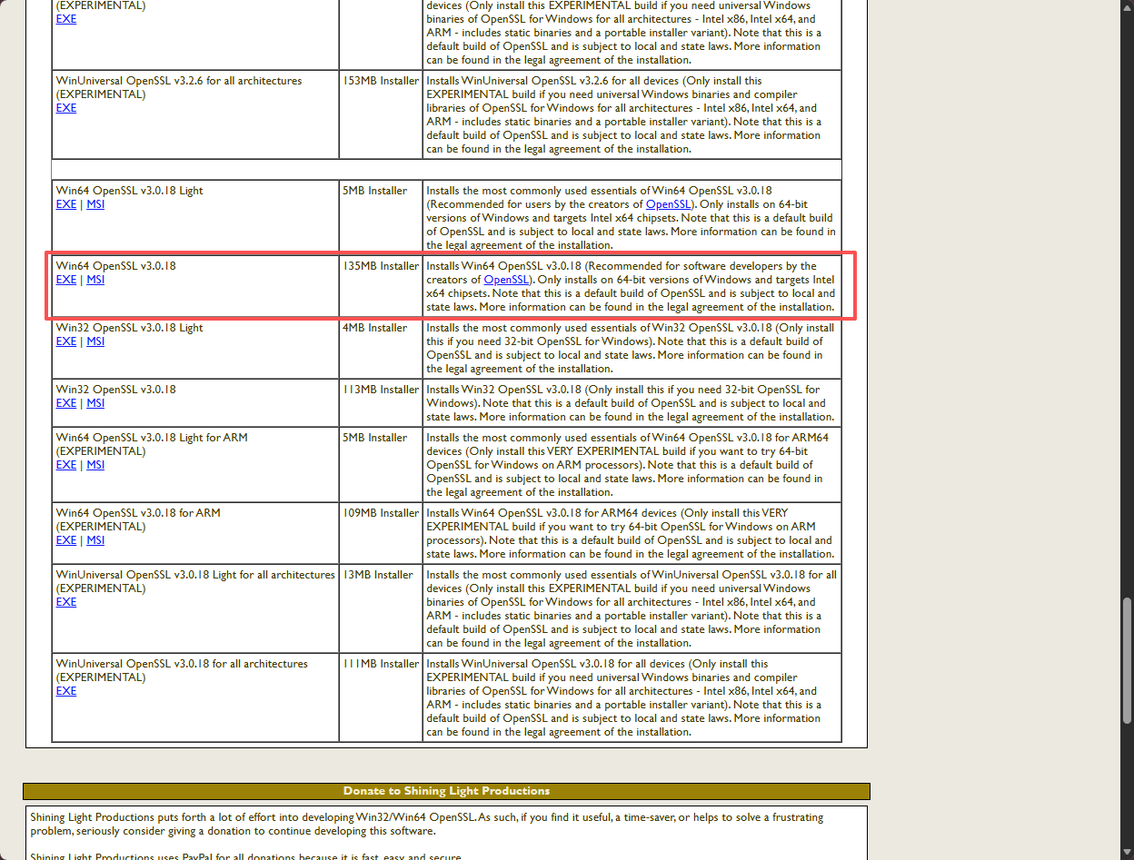
Task: Download EXE for Win64 OpenSSL v3.0.18 (135MB Installer)
Action: (x=66, y=280)
